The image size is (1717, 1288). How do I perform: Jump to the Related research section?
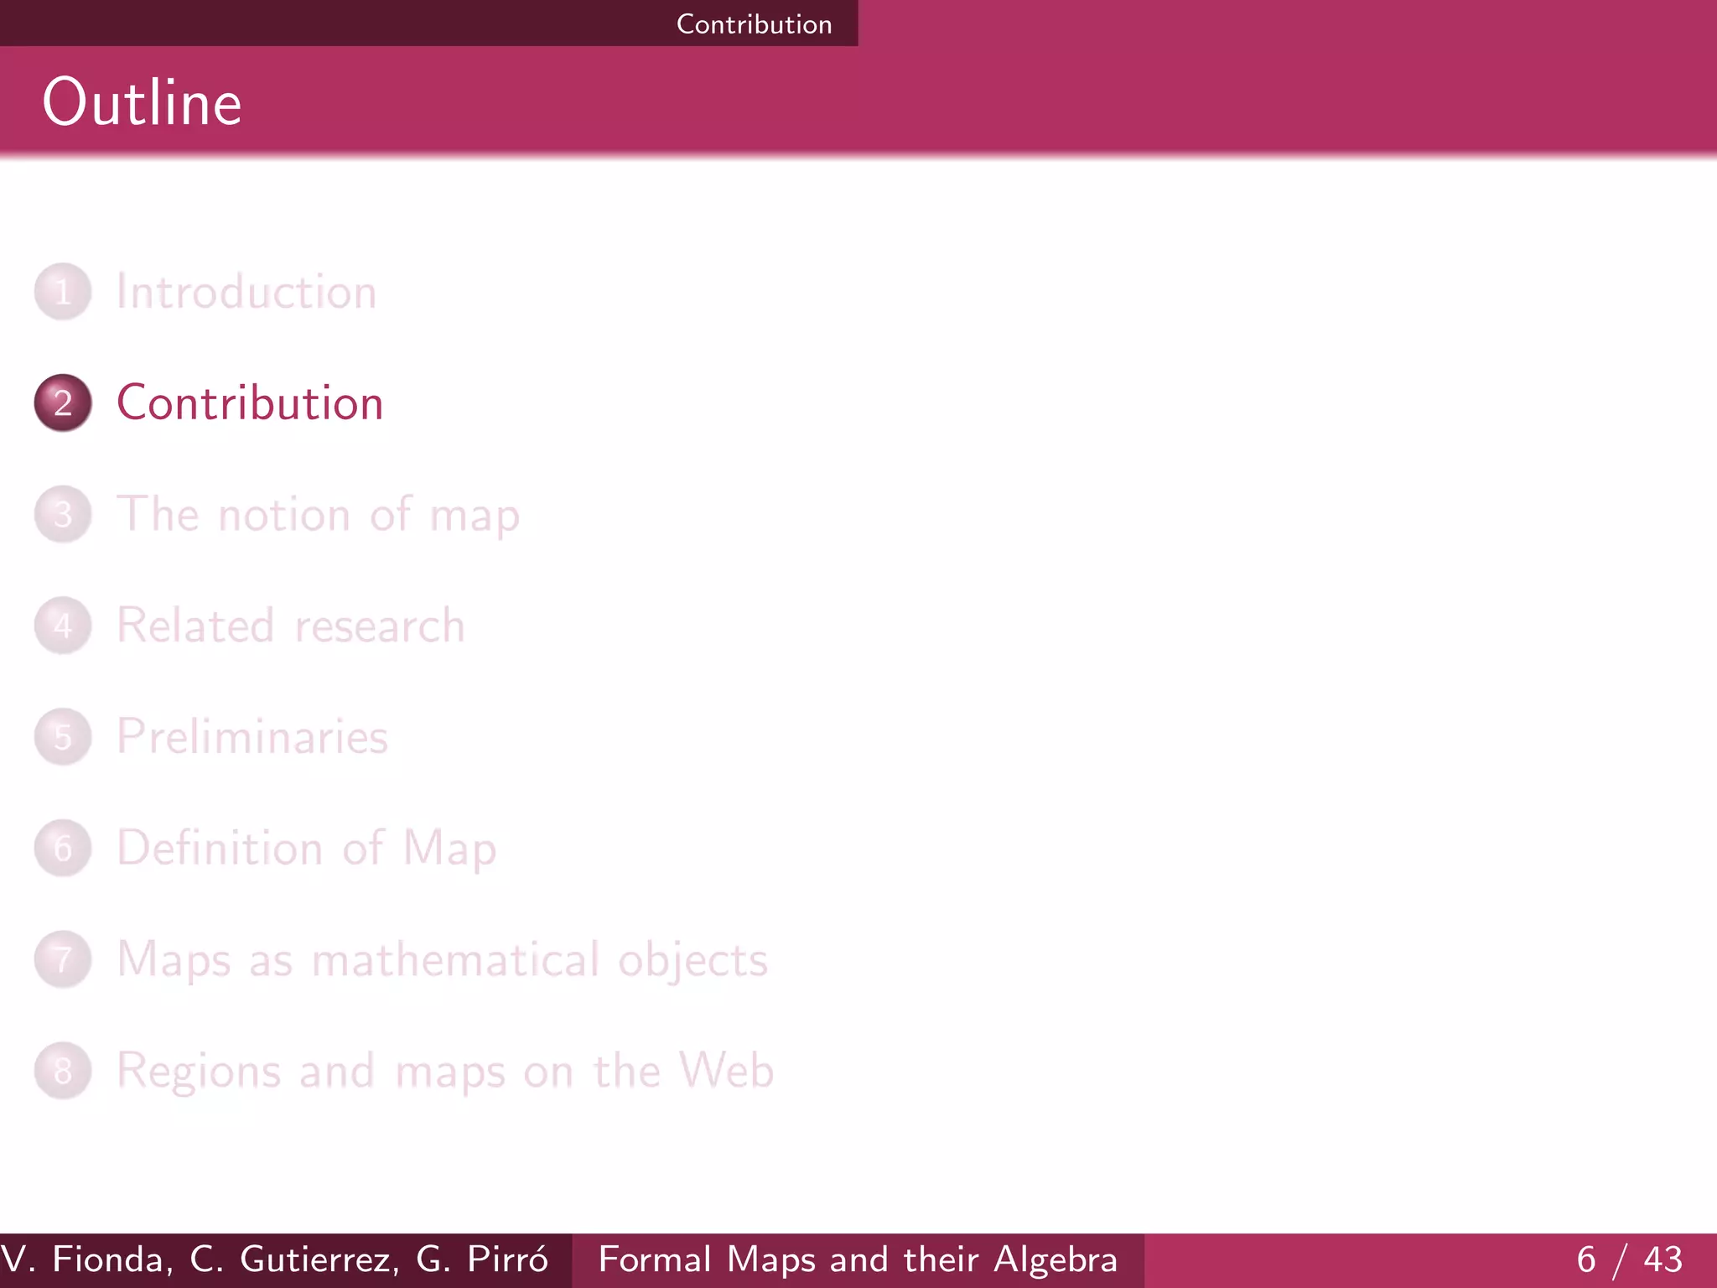290,626
